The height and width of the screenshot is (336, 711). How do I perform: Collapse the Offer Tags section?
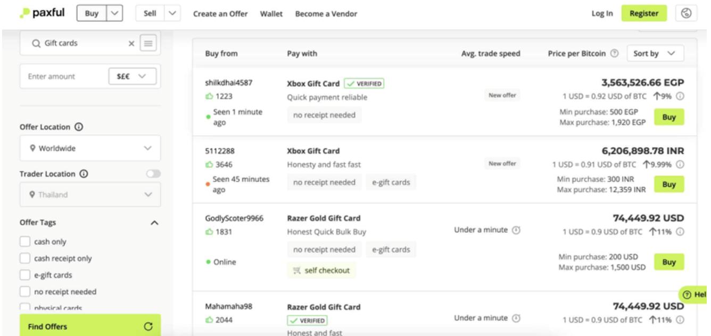(154, 223)
